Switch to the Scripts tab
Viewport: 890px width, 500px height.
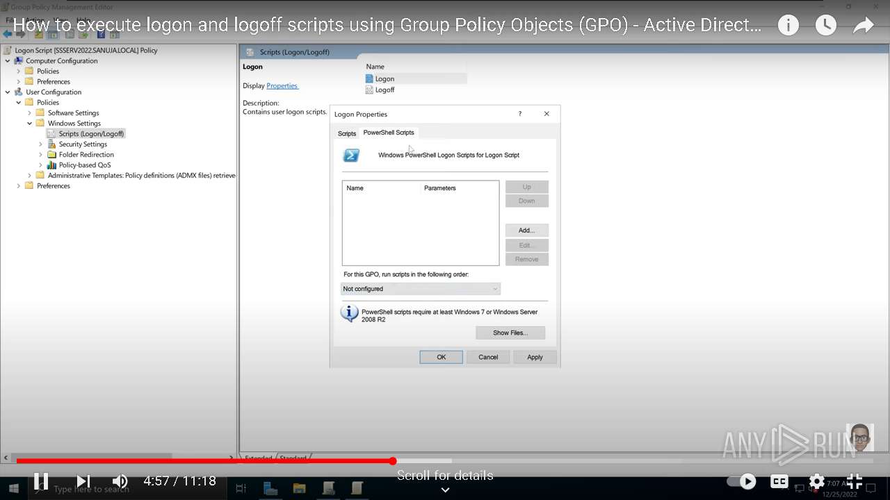pyautogui.click(x=346, y=133)
